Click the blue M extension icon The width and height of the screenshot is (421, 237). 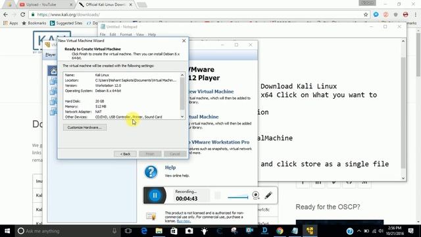click(x=376, y=14)
